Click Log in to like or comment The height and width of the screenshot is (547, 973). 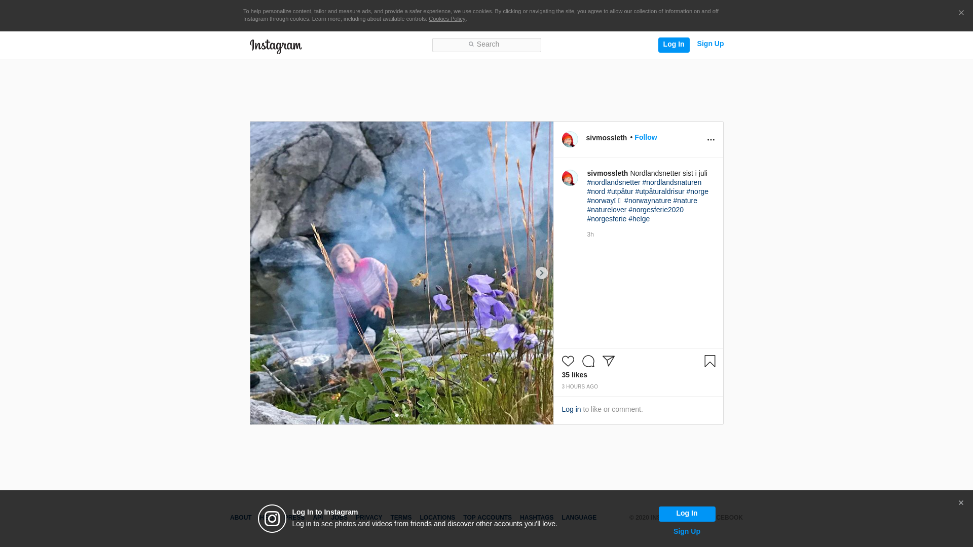pyautogui.click(x=571, y=409)
